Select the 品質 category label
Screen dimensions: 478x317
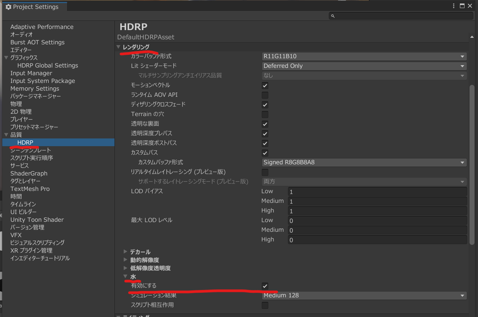pos(16,135)
